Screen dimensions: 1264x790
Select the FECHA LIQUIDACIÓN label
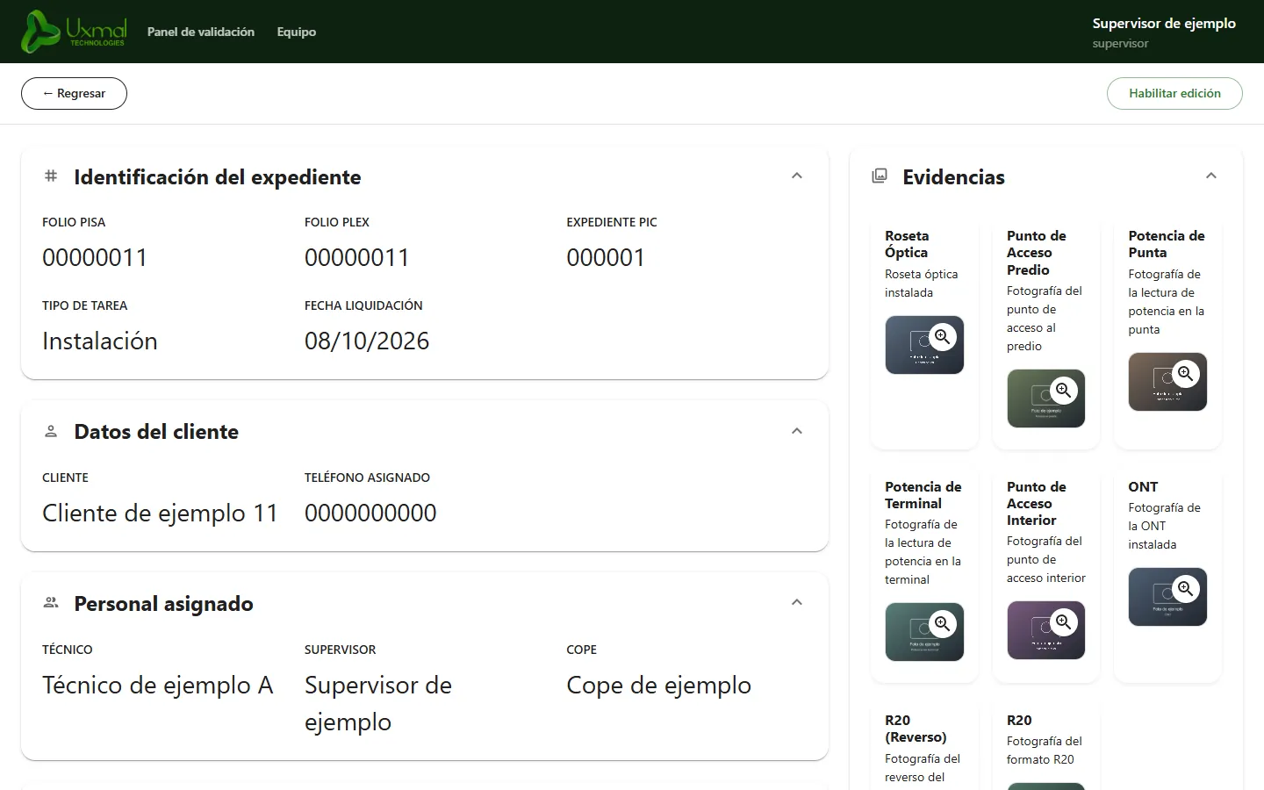363,305
